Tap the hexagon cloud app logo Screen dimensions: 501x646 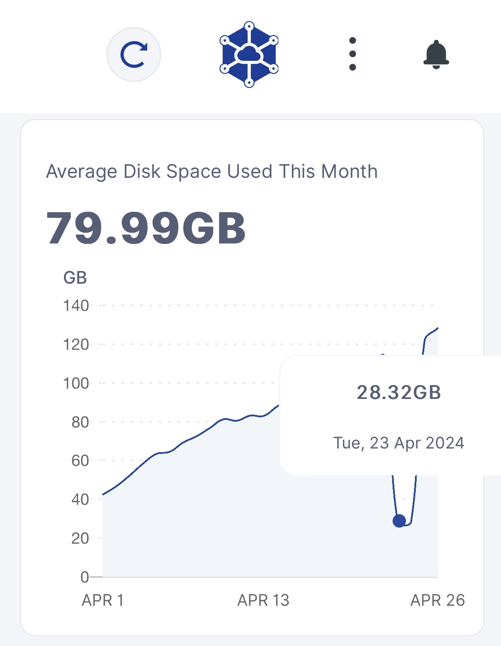click(249, 55)
